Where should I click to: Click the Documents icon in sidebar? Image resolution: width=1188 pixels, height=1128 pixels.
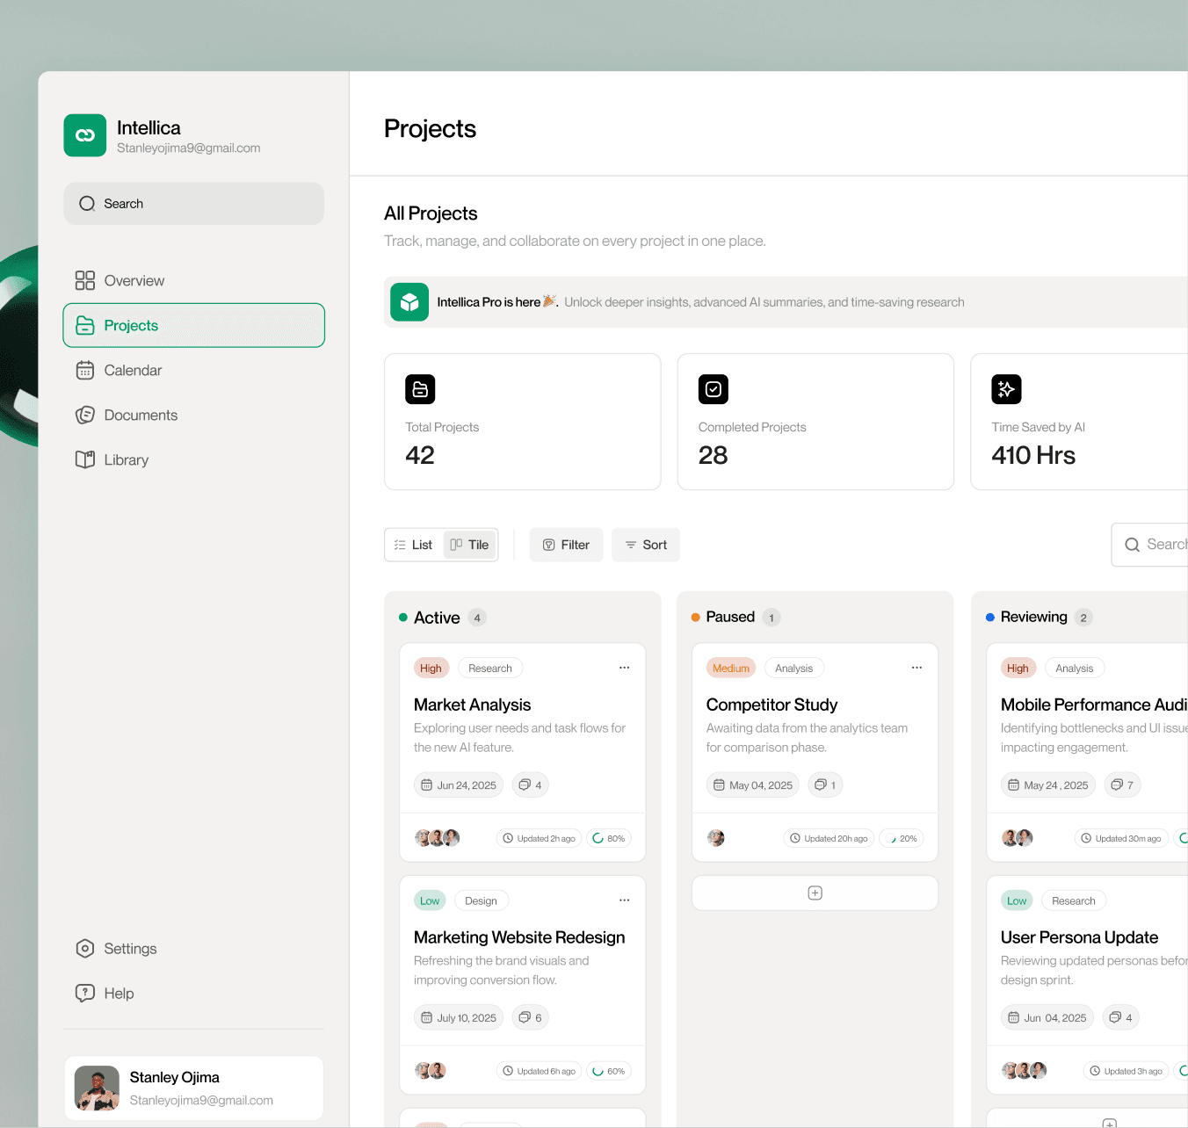pyautogui.click(x=85, y=415)
